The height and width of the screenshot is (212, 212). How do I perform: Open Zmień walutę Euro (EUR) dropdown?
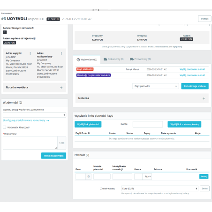coord(159,189)
